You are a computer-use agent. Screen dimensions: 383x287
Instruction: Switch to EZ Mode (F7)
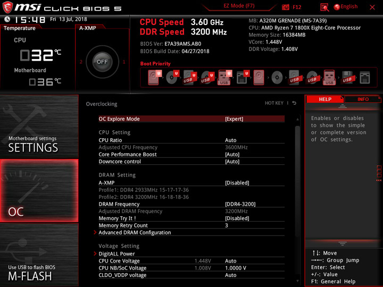pos(239,6)
